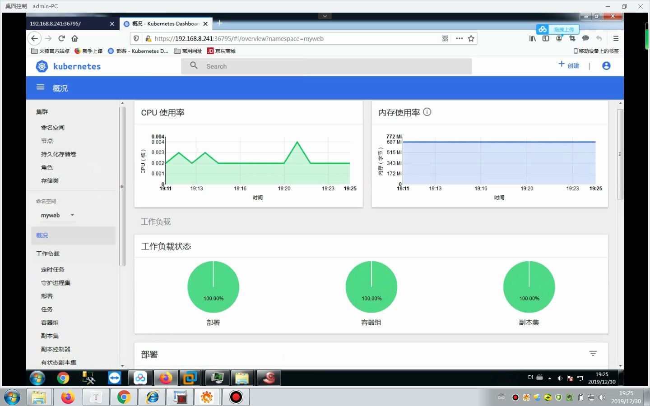Click the insecure connection lock icon

[x=148, y=39]
